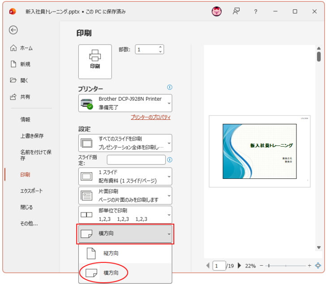This screenshot has width=326, height=284.
Task: Close the PowerPoint window
Action: 314,12
